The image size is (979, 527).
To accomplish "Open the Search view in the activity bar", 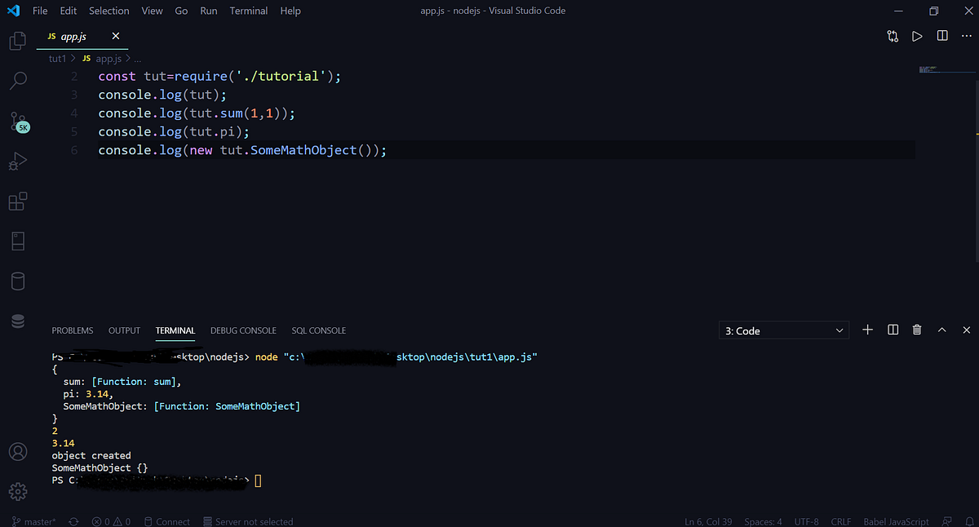I will coord(17,80).
